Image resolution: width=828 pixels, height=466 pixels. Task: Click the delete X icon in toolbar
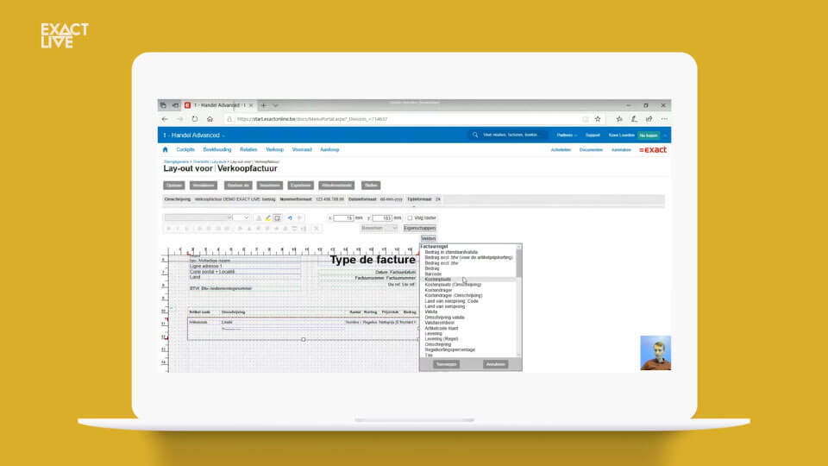316,228
